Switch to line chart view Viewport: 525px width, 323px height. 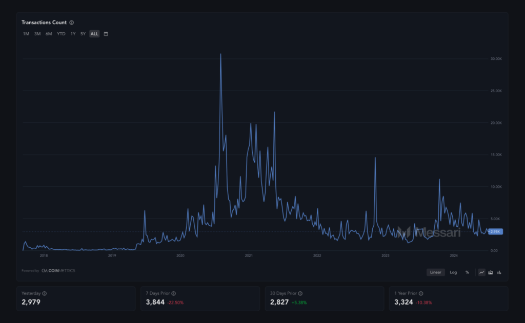point(481,272)
